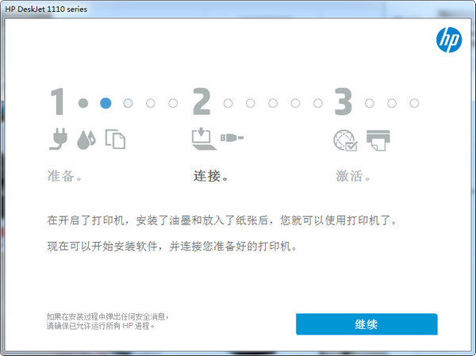Click the large step number 2
Image resolution: width=476 pixels, height=356 pixels.
click(x=202, y=101)
